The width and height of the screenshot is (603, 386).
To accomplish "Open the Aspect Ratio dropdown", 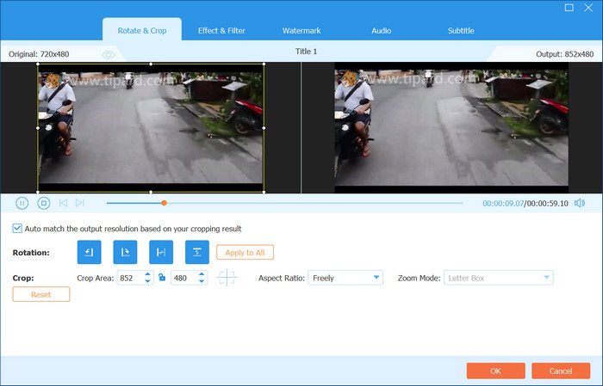I will point(345,278).
